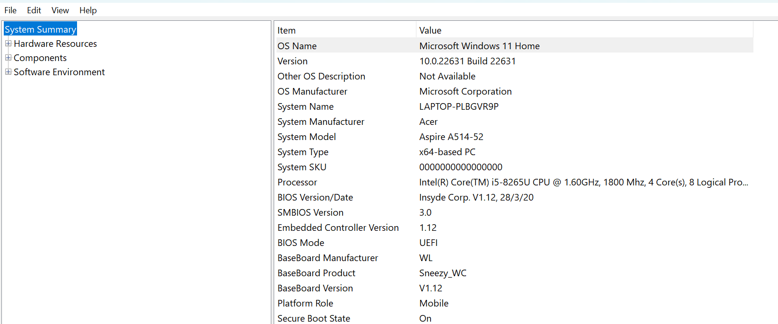The image size is (778, 324).
Task: Open the File menu
Action: 10,10
